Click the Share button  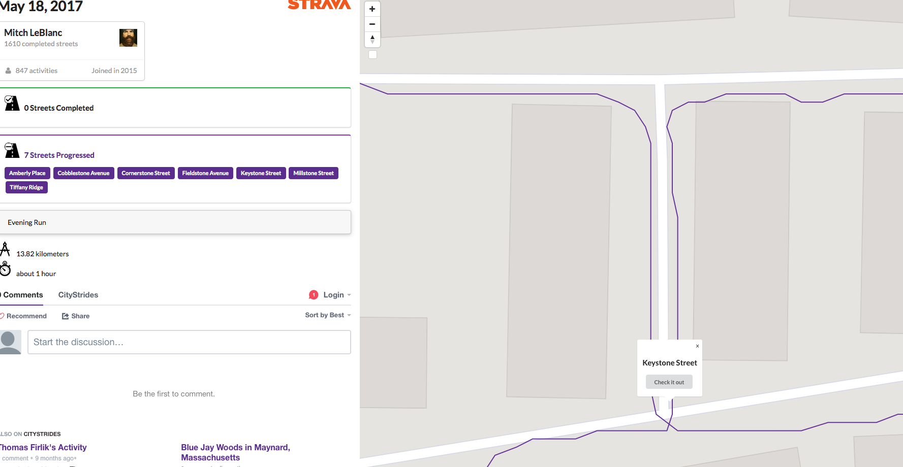[76, 316]
